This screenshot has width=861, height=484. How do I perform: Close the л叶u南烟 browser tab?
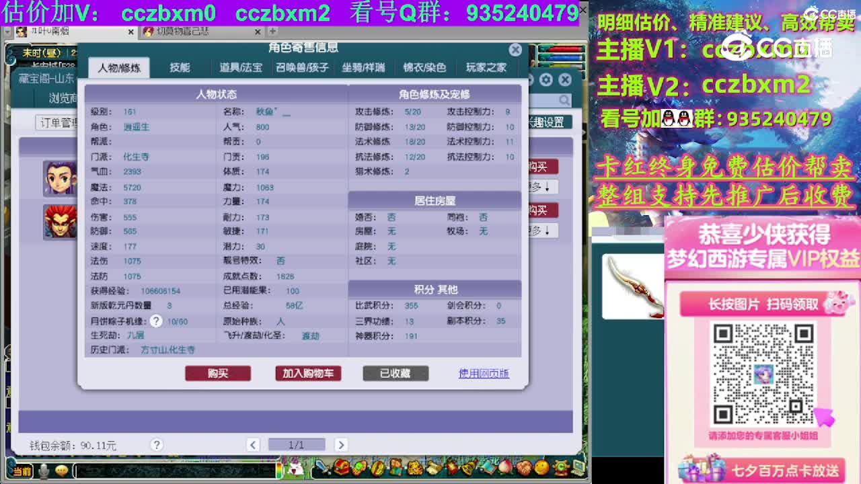(130, 32)
